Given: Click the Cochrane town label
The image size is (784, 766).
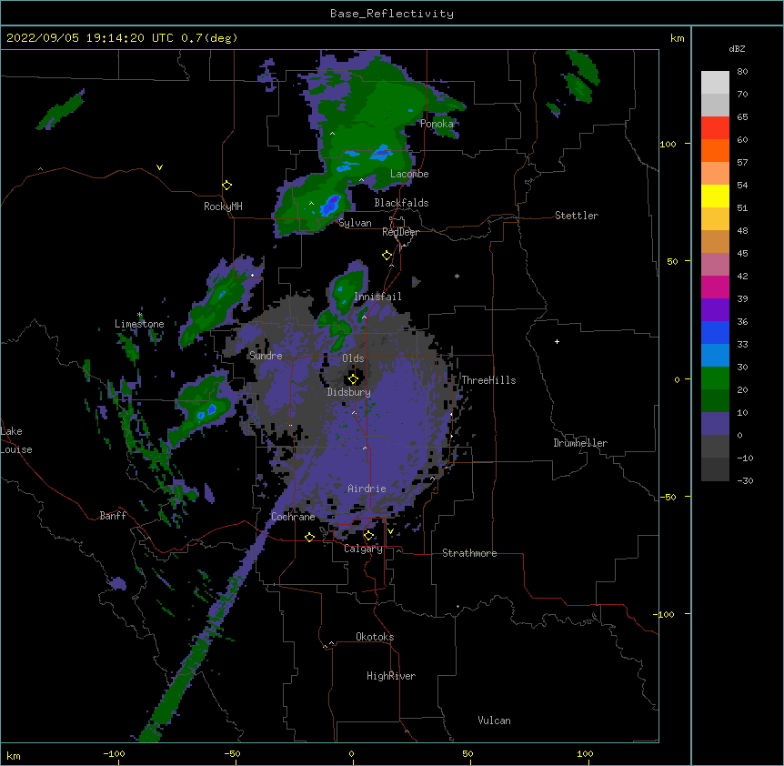Looking at the screenshot, I should (293, 517).
